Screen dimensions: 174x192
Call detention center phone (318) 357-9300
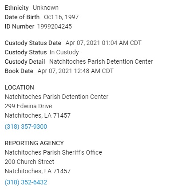pos(26,127)
